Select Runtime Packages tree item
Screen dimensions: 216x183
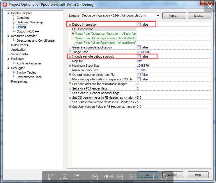click(29, 63)
